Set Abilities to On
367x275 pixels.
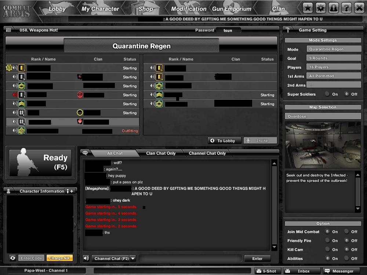[x=327, y=258]
